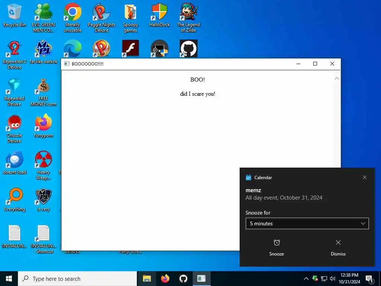Viewport: 381px width, 286px height.
Task: Launch the 'literally unusable' Chrome shortcut
Action: [x=73, y=18]
